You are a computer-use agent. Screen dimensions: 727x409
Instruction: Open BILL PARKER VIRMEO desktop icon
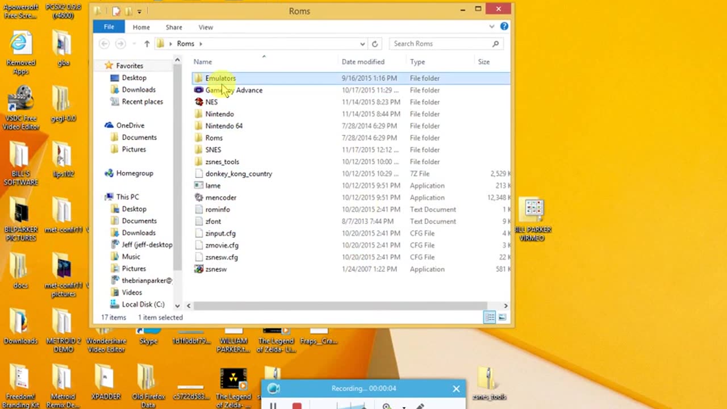(533, 220)
